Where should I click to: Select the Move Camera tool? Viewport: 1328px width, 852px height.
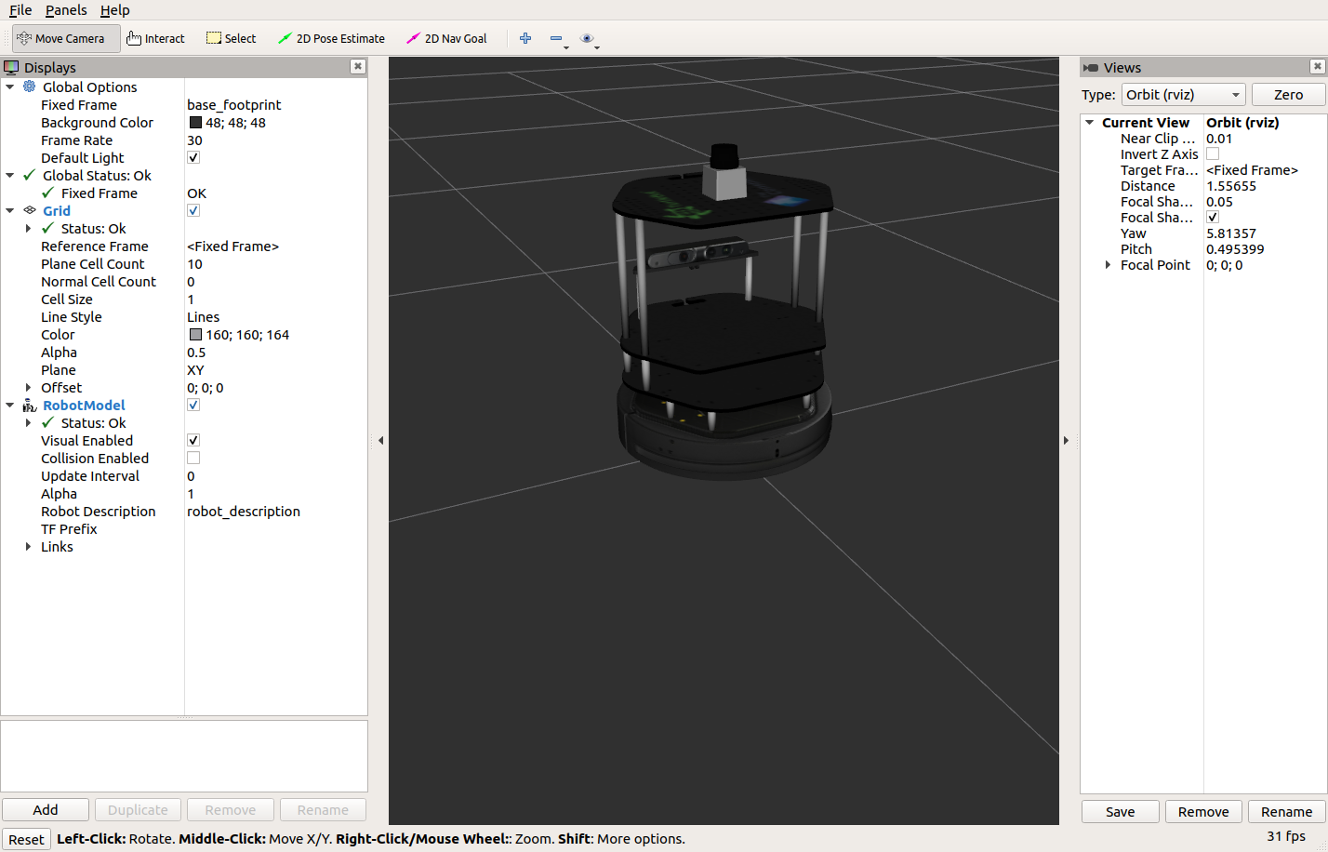(x=61, y=38)
